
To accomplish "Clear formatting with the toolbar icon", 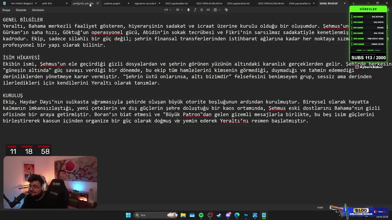I will click(226, 10).
